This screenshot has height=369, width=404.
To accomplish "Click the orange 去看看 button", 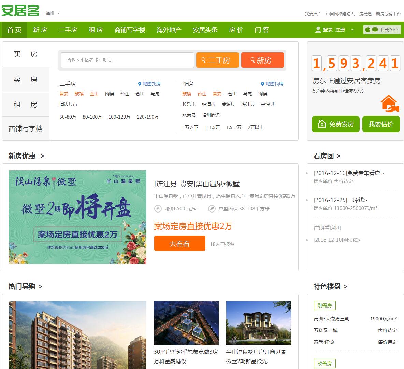I will pos(179,243).
